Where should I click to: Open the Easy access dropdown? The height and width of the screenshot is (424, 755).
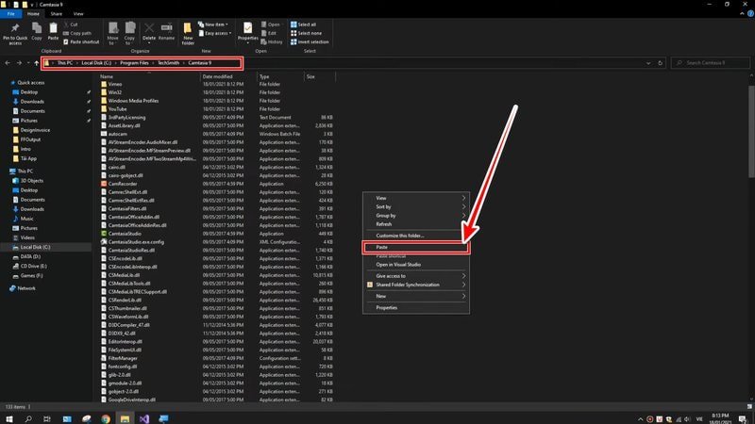coord(215,33)
